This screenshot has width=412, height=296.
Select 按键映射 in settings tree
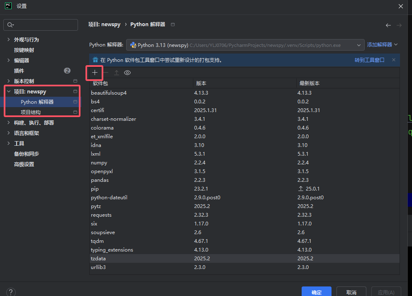coord(24,50)
